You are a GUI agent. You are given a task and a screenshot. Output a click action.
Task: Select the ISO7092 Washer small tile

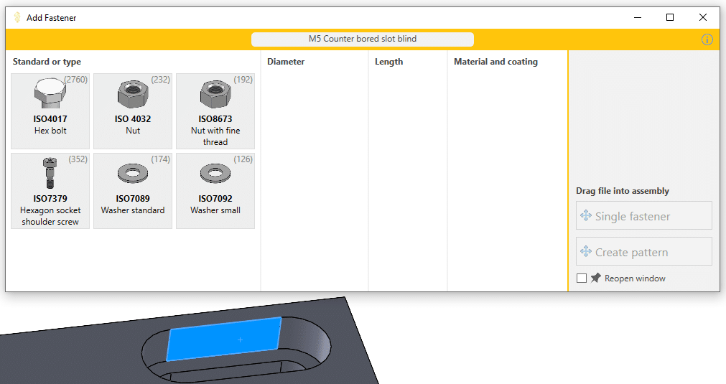point(215,190)
